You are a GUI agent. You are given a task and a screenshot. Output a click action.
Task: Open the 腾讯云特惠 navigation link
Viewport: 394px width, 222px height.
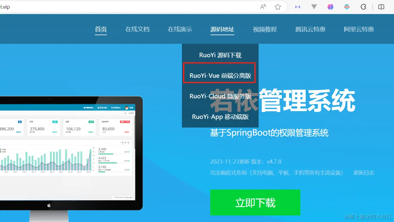310,29
